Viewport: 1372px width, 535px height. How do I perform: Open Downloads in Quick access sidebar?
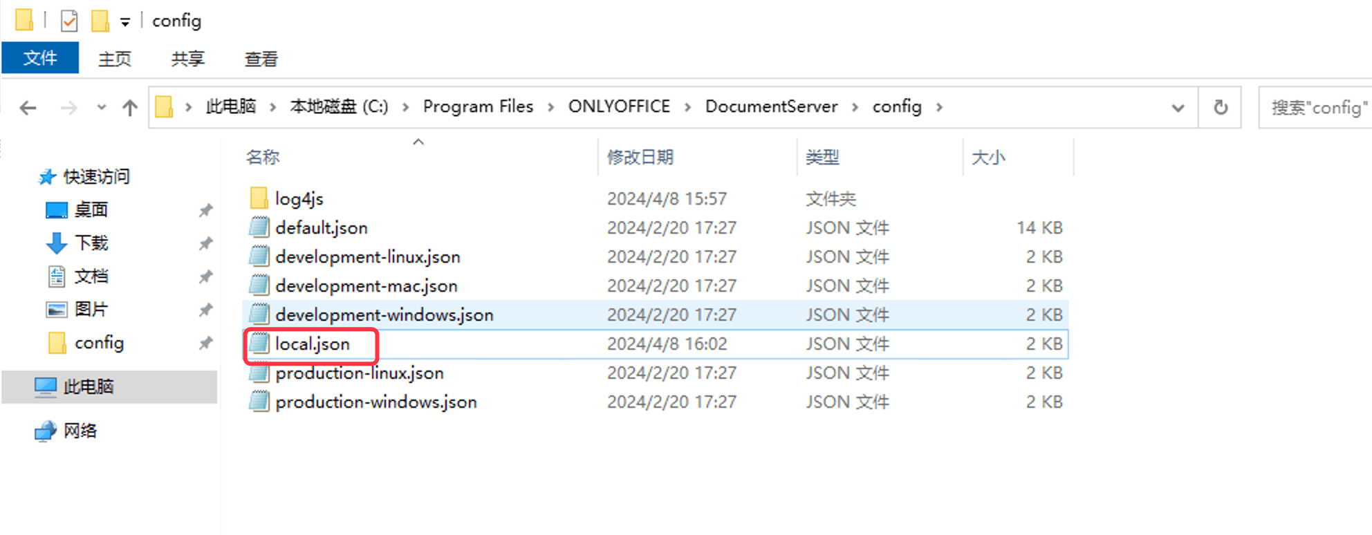click(x=91, y=243)
